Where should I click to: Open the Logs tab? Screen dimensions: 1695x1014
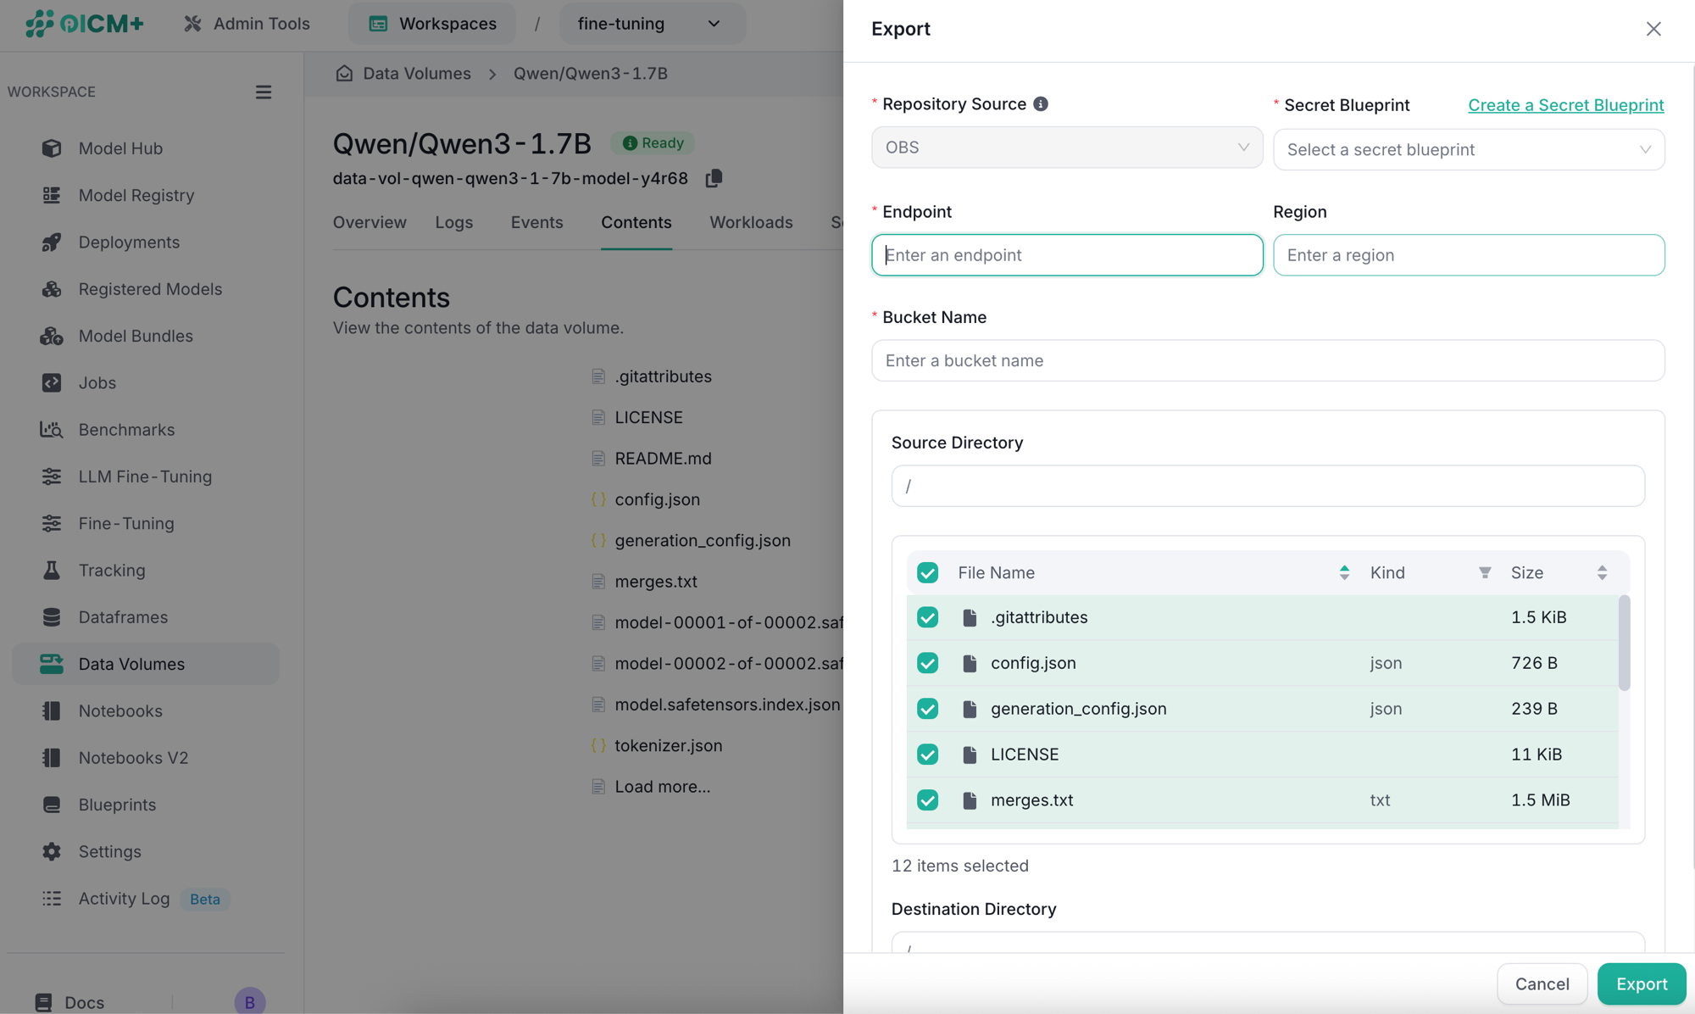(x=454, y=222)
